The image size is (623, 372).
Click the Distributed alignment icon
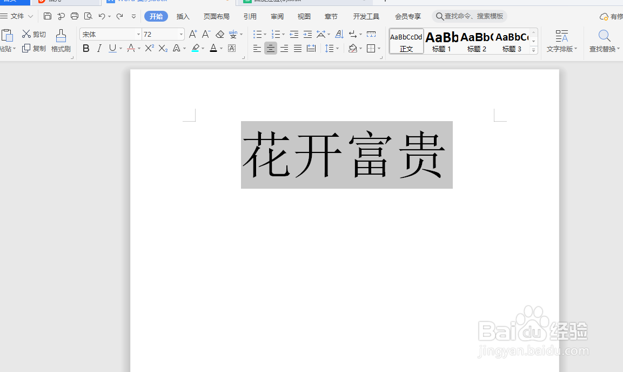click(311, 49)
